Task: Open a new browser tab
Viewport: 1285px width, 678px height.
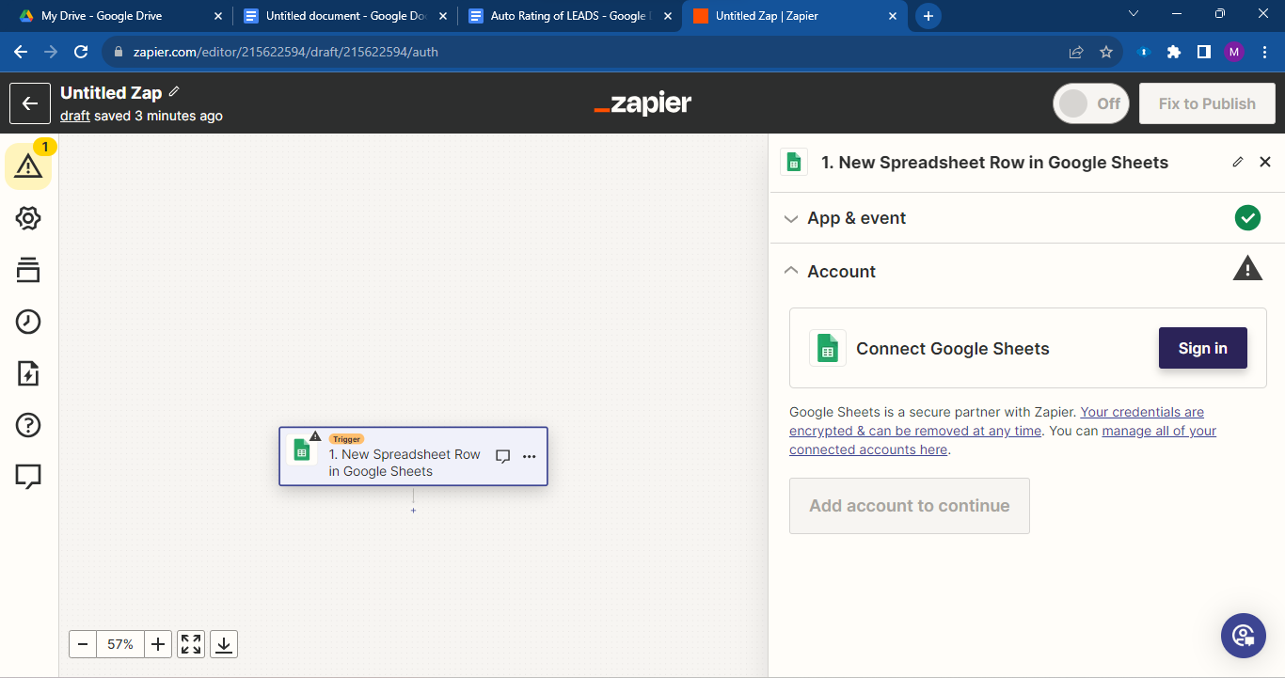Action: point(928,16)
